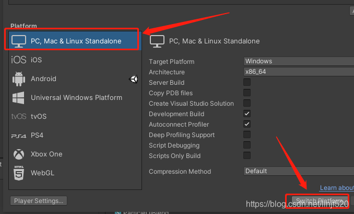
Task: Open the Compression Method dropdown showing Default
Action: tap(299, 171)
